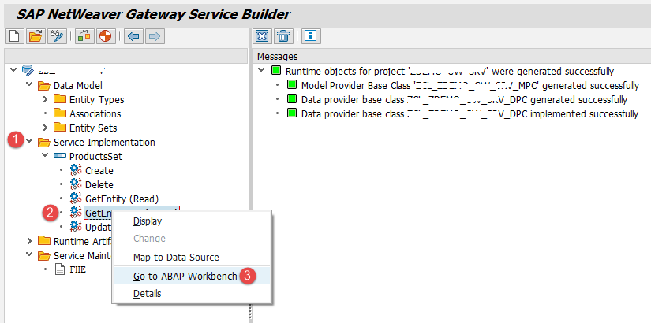Select the Entity Types label
651x323 pixels.
(97, 99)
